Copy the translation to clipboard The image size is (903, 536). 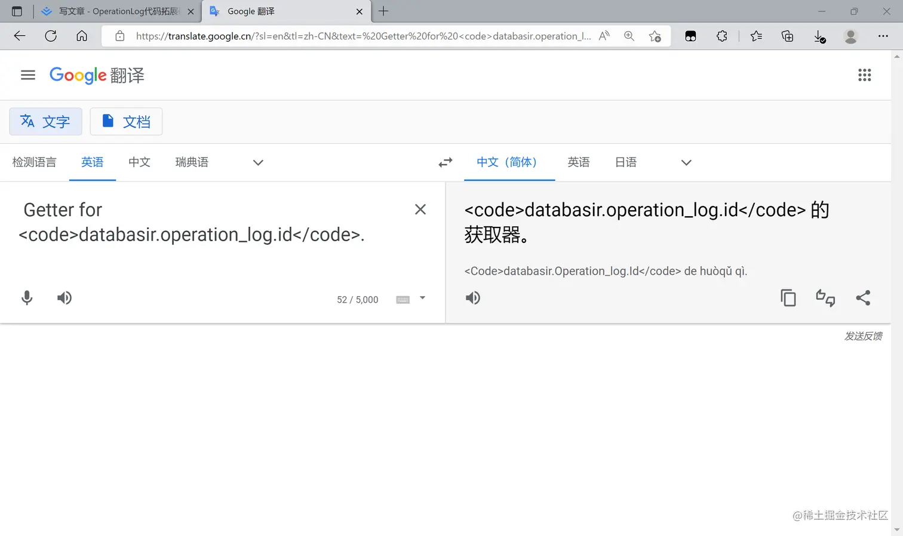788,298
